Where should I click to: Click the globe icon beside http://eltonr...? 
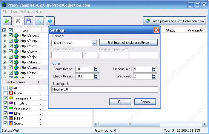16,73
